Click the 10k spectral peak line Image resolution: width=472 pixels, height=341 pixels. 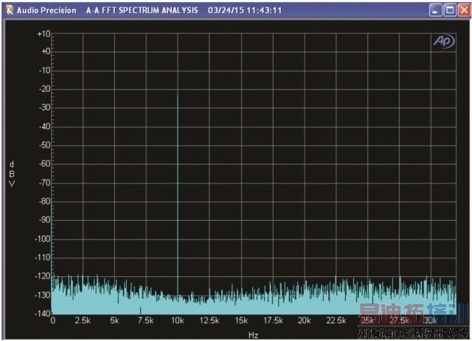[178, 195]
